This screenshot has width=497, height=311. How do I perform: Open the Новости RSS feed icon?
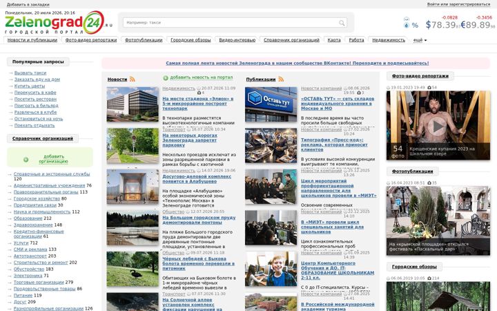[132, 79]
